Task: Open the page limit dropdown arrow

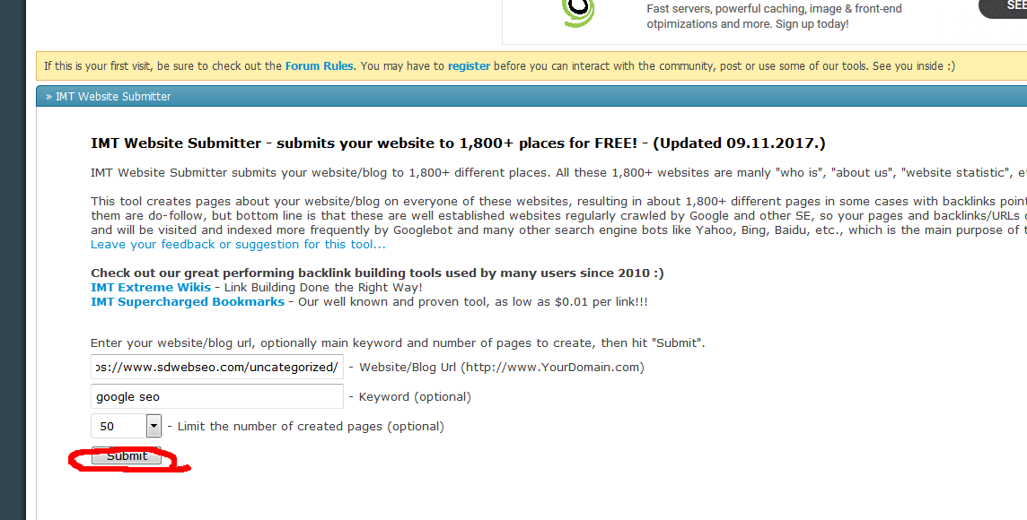Action: (154, 426)
